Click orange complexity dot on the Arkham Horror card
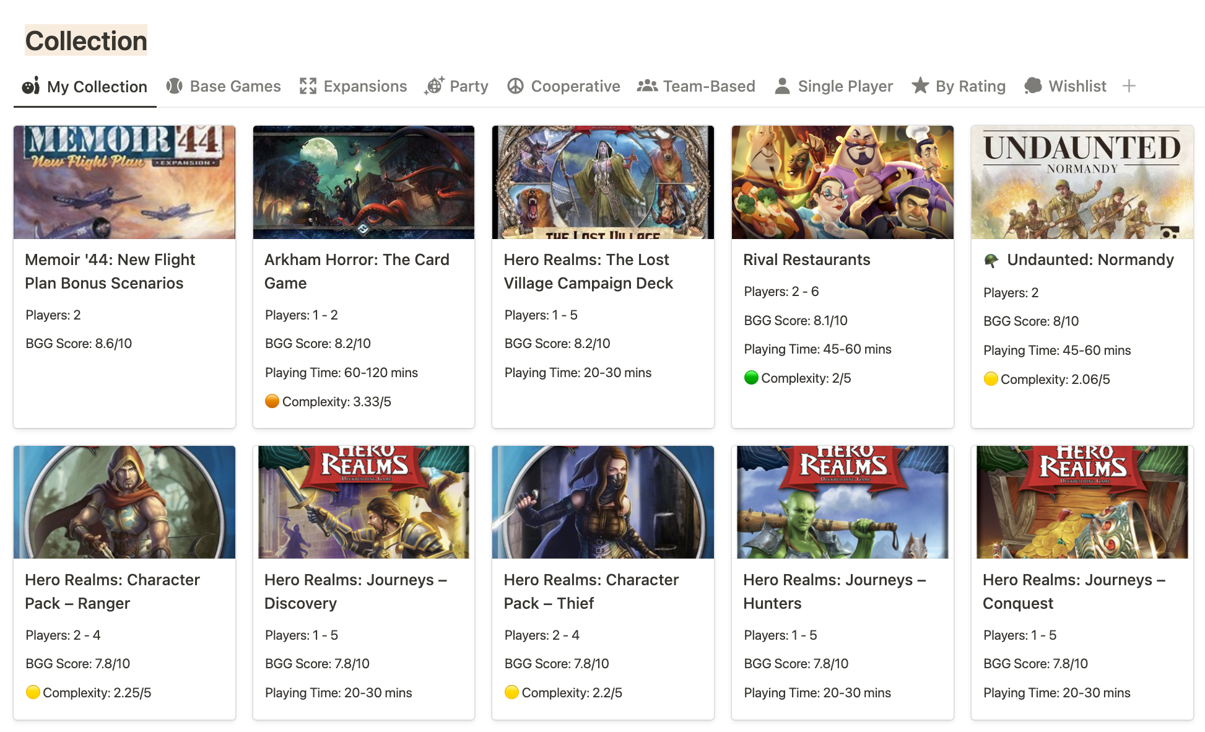 [x=272, y=401]
